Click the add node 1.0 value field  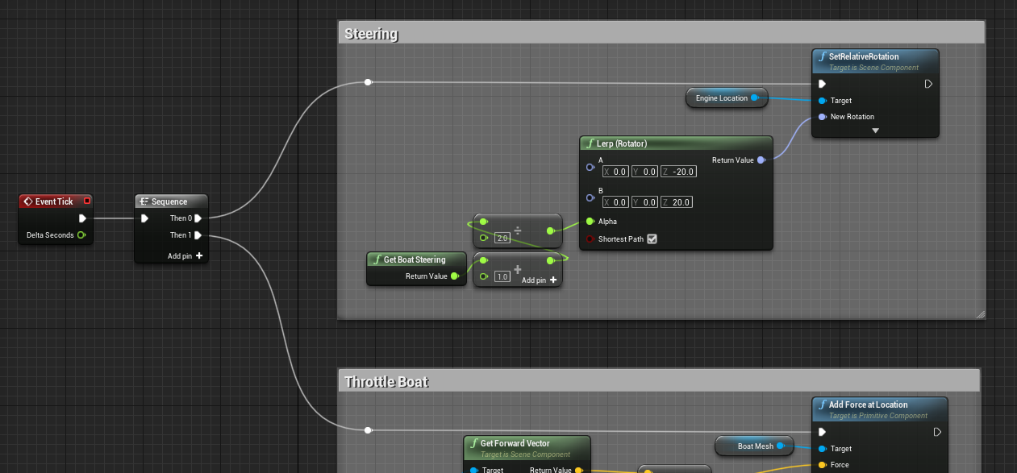point(502,277)
